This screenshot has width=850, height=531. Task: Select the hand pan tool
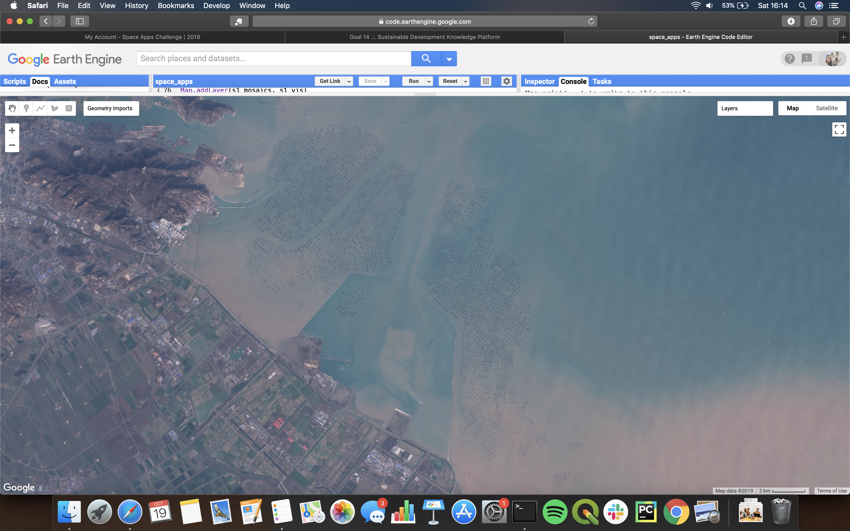[12, 108]
